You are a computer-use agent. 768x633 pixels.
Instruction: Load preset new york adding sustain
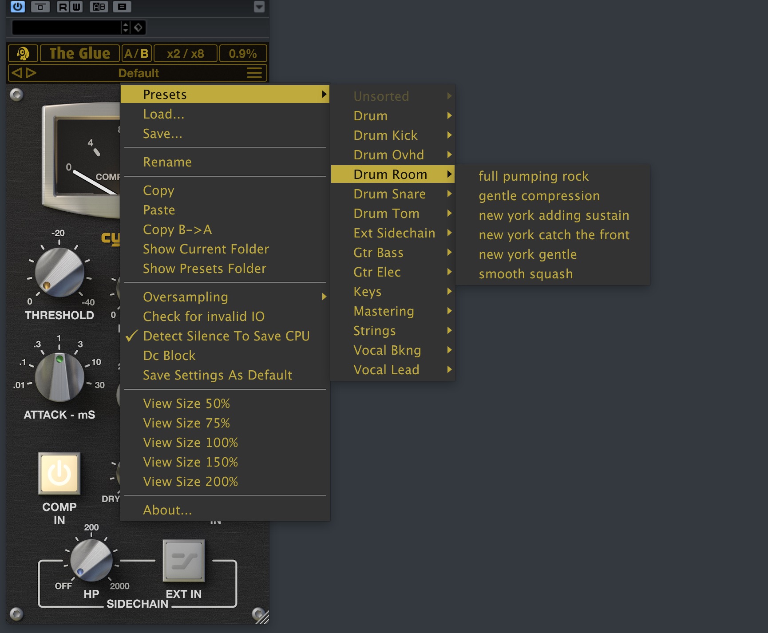click(553, 215)
